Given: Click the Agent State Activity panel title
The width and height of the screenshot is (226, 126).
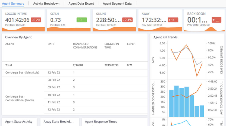Looking at the screenshot, I should point(19,122).
